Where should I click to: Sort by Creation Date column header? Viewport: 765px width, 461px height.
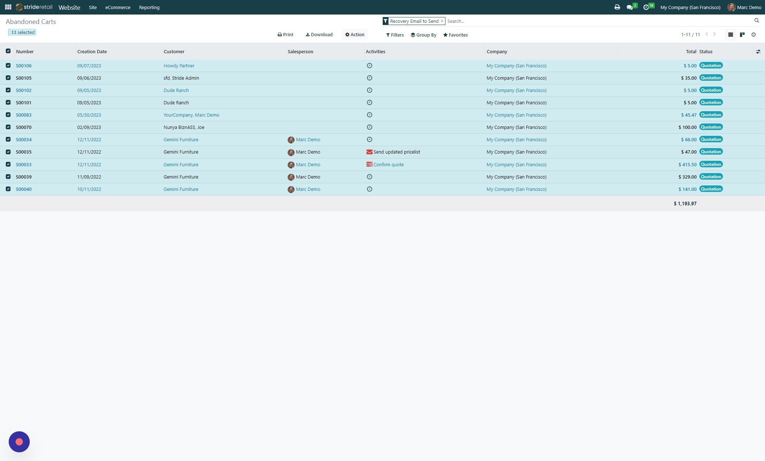point(92,51)
